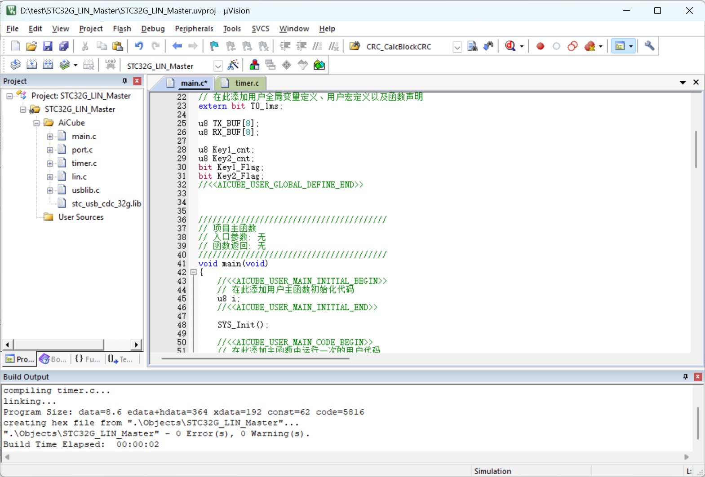Click the Download to flash LOAD icon
The height and width of the screenshot is (477, 705).
(x=110, y=65)
